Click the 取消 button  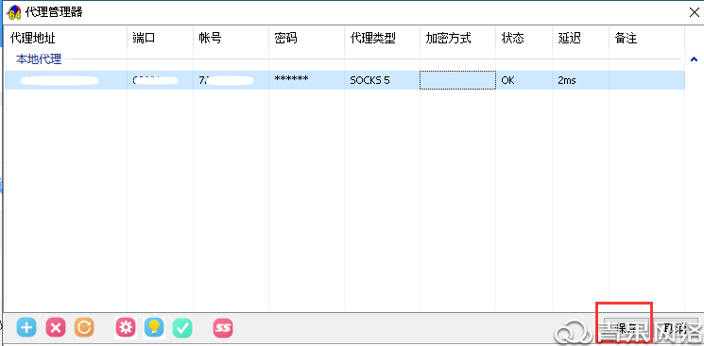point(677,328)
